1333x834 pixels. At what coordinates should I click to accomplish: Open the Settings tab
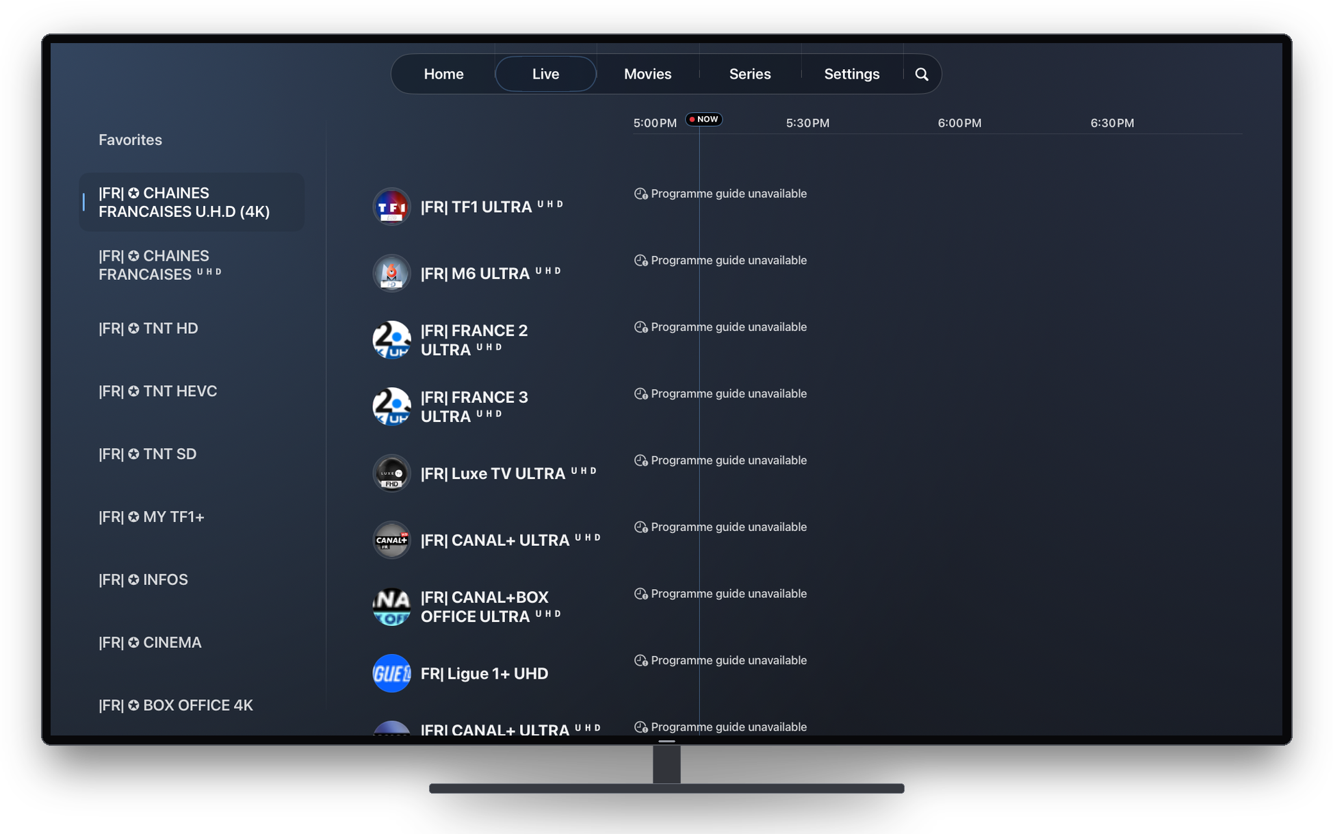(x=852, y=74)
